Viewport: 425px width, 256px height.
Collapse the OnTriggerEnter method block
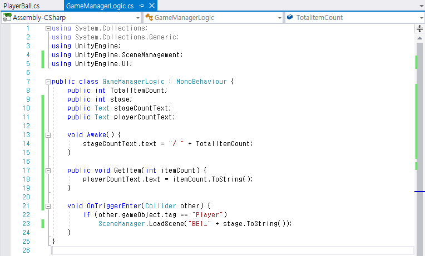click(48, 206)
